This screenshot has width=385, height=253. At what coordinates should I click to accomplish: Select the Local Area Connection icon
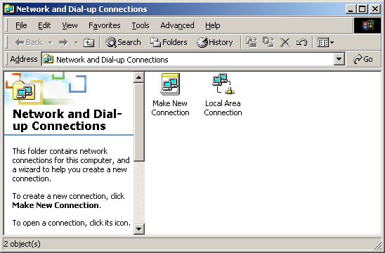point(223,84)
